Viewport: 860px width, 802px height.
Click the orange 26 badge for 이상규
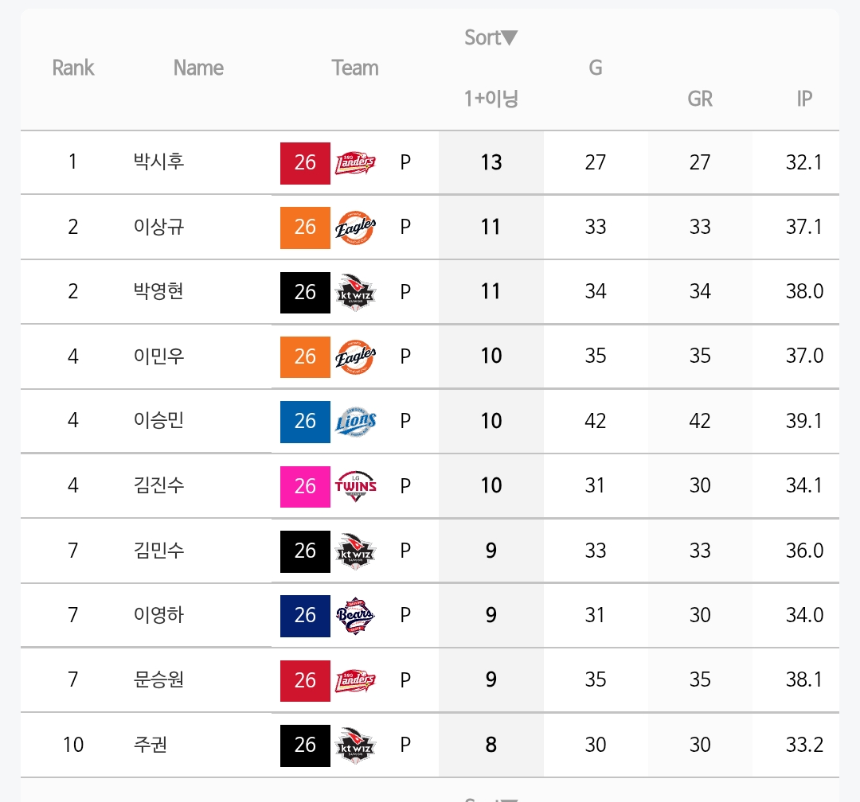305,228
